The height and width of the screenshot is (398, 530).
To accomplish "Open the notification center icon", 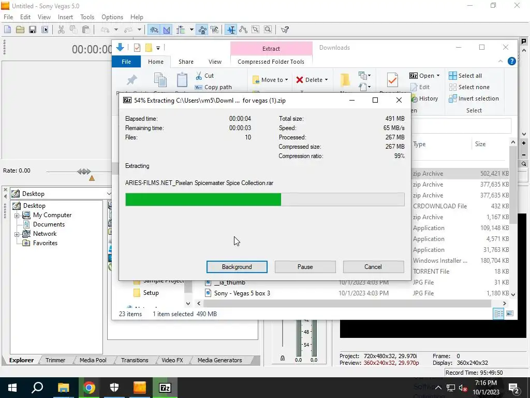I will (514, 388).
